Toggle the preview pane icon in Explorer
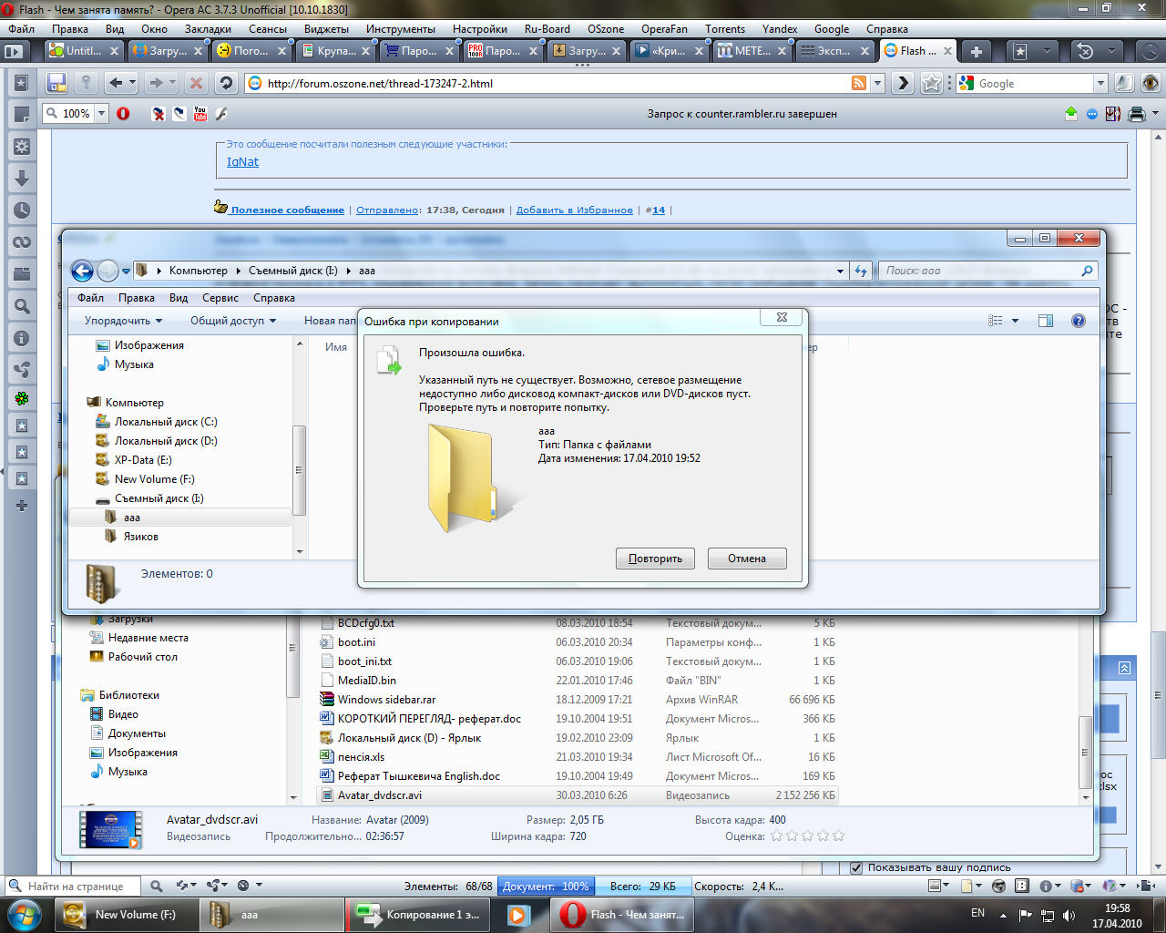 pos(1046,321)
